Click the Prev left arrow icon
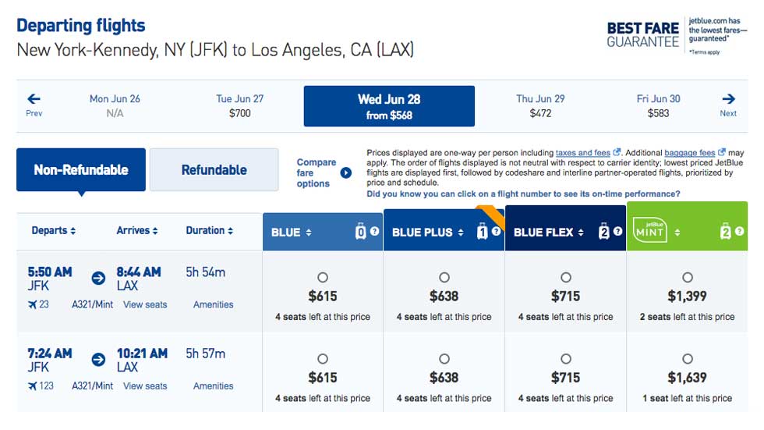This screenshot has width=764, height=430. click(x=34, y=99)
